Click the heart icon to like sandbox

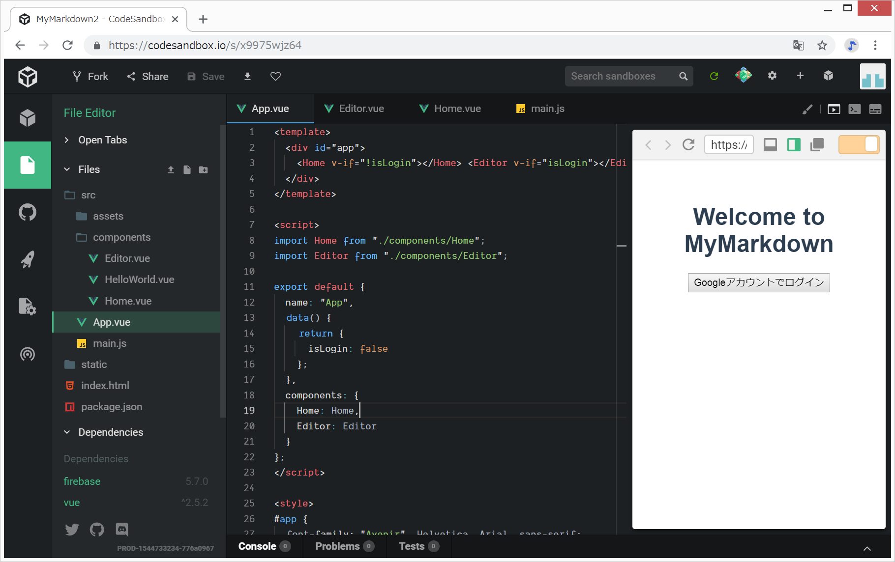click(x=275, y=76)
